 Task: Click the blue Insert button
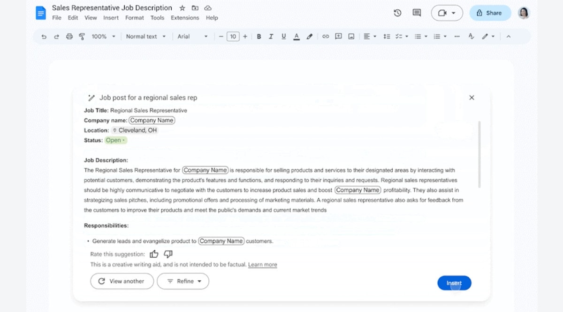[x=454, y=283]
